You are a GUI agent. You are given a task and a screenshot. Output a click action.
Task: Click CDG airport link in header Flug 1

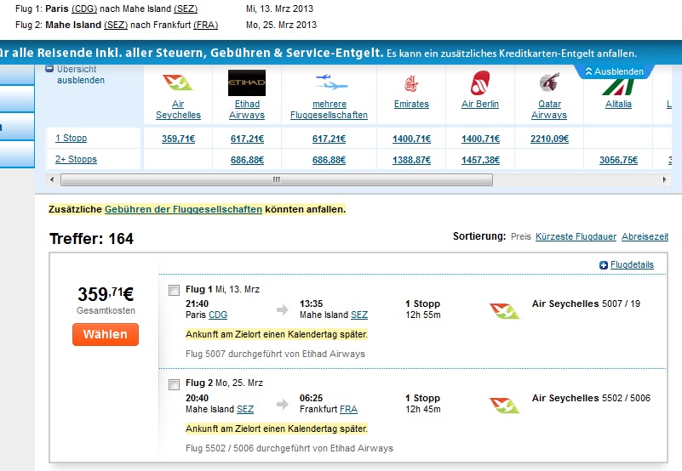pos(84,9)
